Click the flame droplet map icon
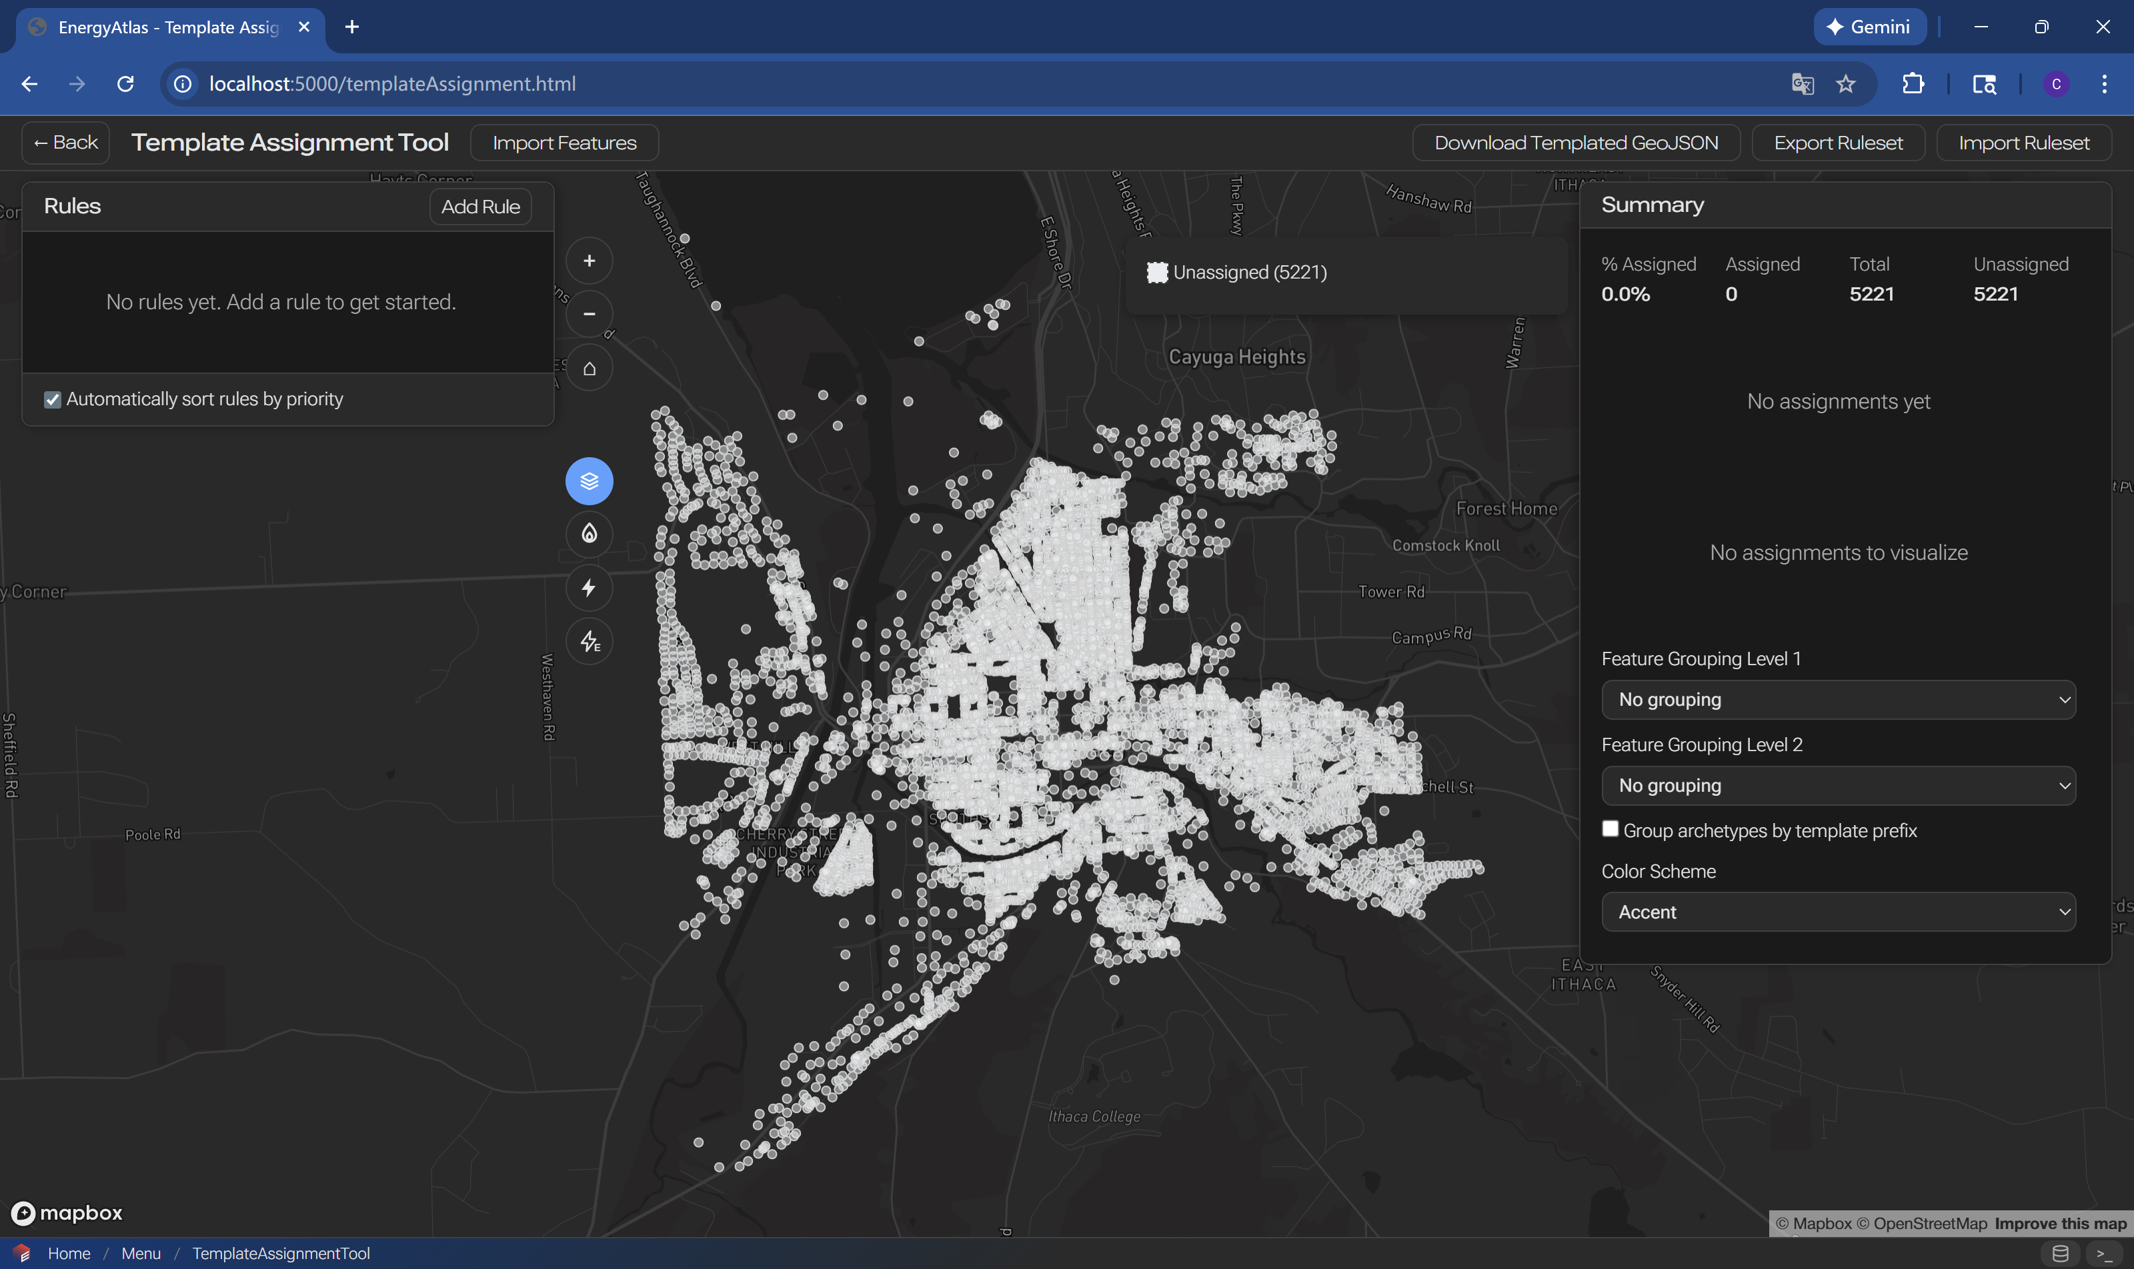This screenshot has height=1269, width=2134. (x=589, y=534)
